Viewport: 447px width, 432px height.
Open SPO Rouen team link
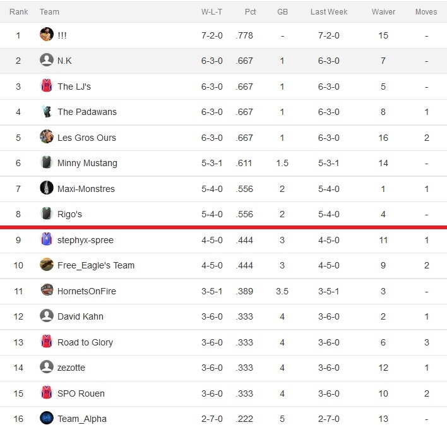pos(81,393)
